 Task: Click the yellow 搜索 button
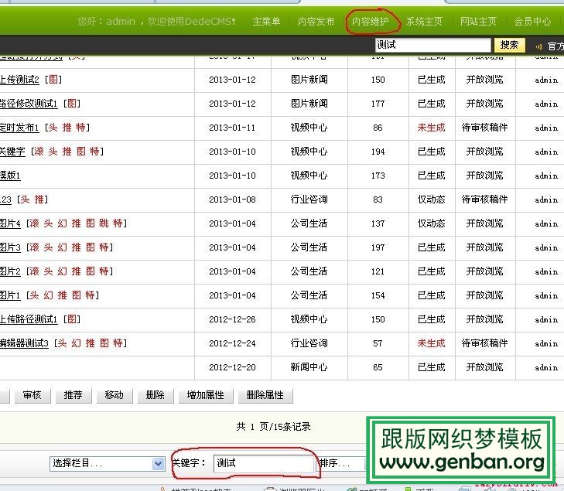point(509,45)
